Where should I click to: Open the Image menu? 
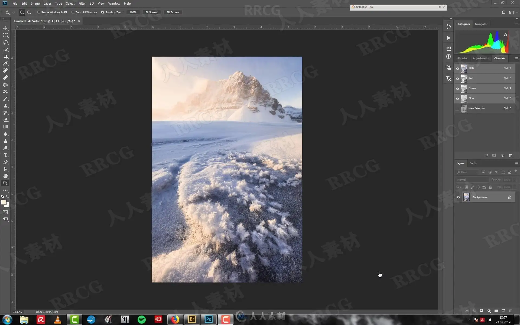[35, 4]
